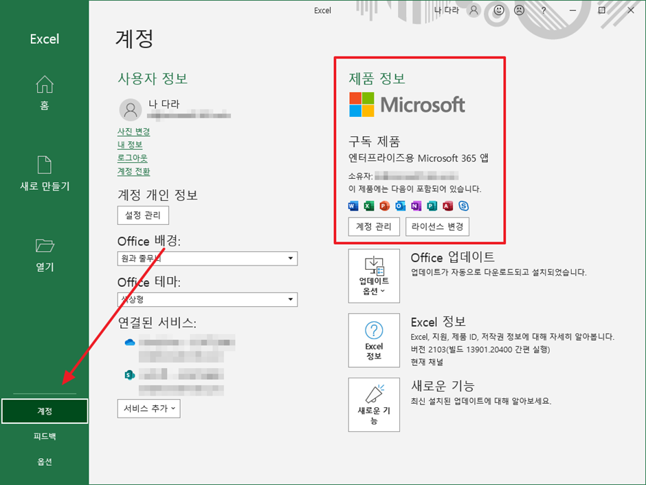The image size is (646, 485).
Task: Open the Office 배경 dropdown
Action: [x=208, y=259]
